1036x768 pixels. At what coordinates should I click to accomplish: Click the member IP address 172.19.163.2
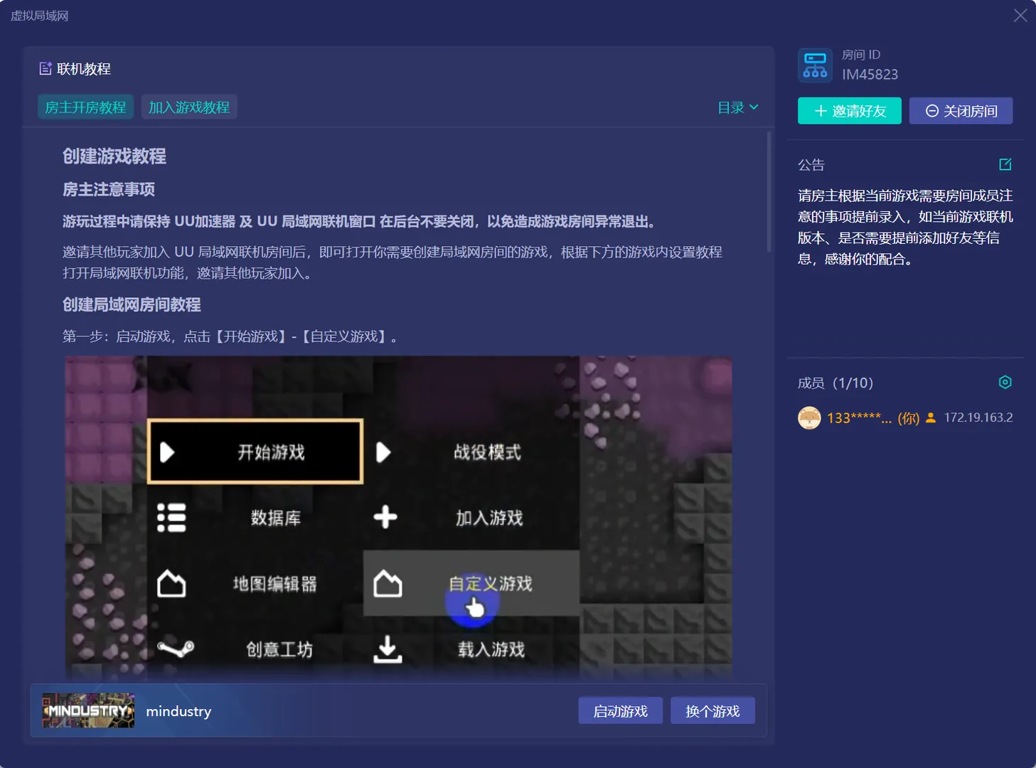(978, 417)
